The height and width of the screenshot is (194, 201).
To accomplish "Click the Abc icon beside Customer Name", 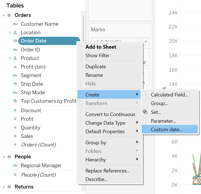I will tap(15, 24).
